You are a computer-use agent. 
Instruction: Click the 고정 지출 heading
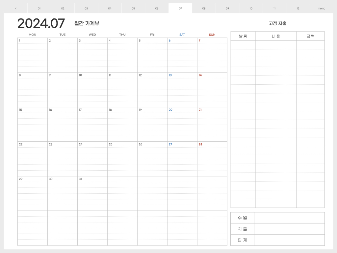277,23
